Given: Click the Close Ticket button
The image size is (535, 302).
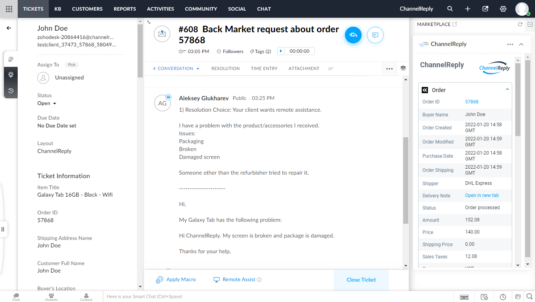Looking at the screenshot, I should click(x=361, y=280).
